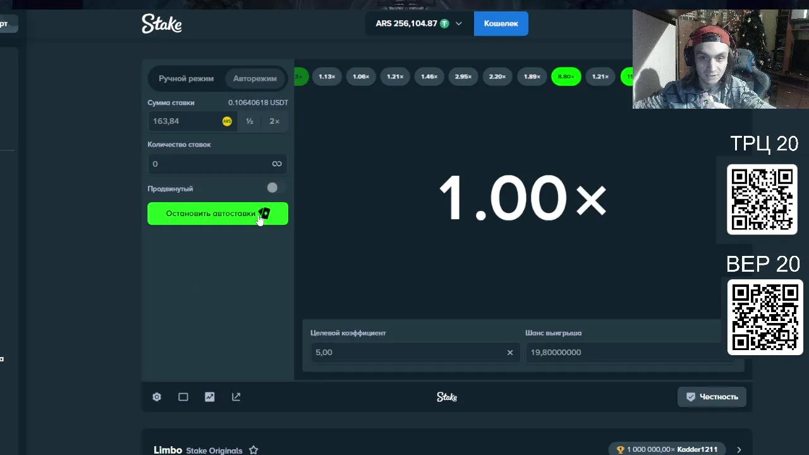Click the trophy icon next to Kadder1211
809x455 pixels.
point(621,449)
